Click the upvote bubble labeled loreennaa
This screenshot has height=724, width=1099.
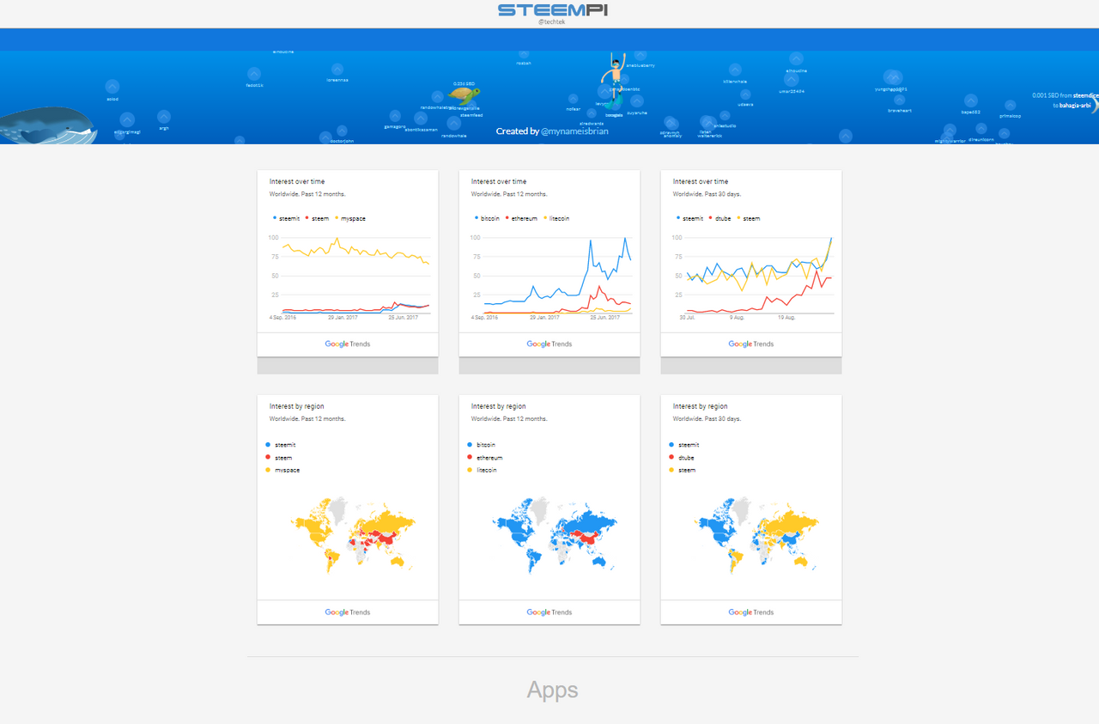pos(337,69)
